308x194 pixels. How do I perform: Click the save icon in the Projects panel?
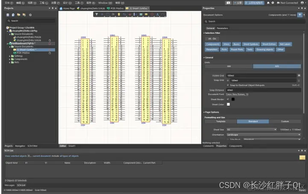tap(8, 15)
